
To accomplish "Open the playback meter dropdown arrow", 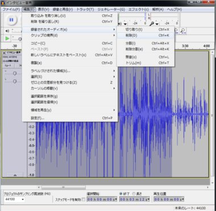I will pyautogui.click(x=125, y=24).
